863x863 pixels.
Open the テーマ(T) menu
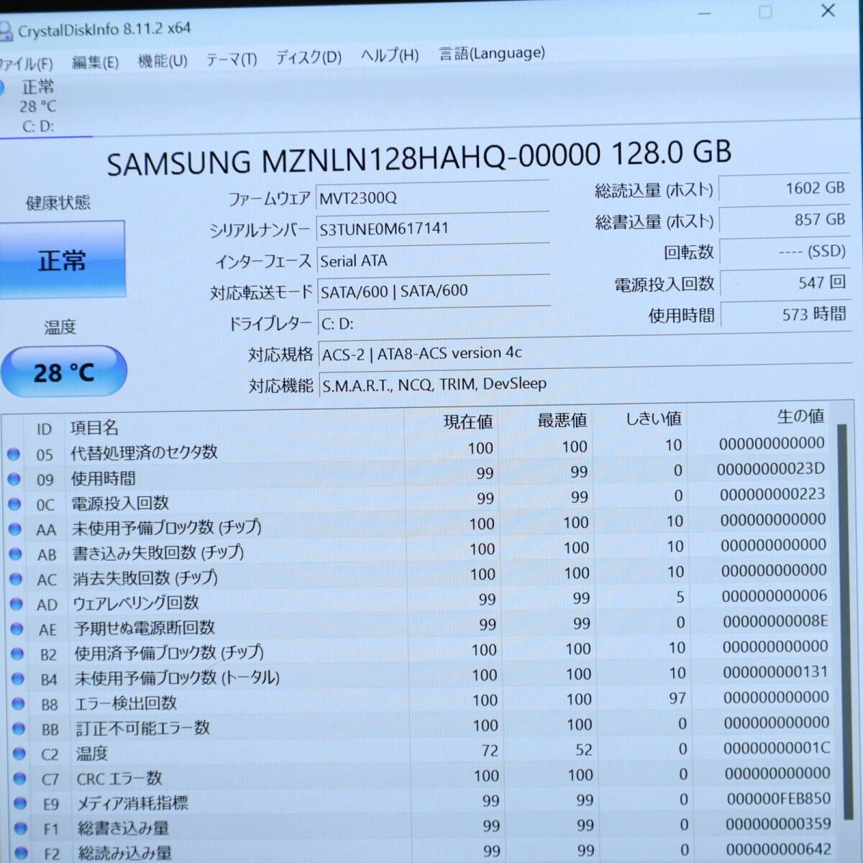point(232,59)
